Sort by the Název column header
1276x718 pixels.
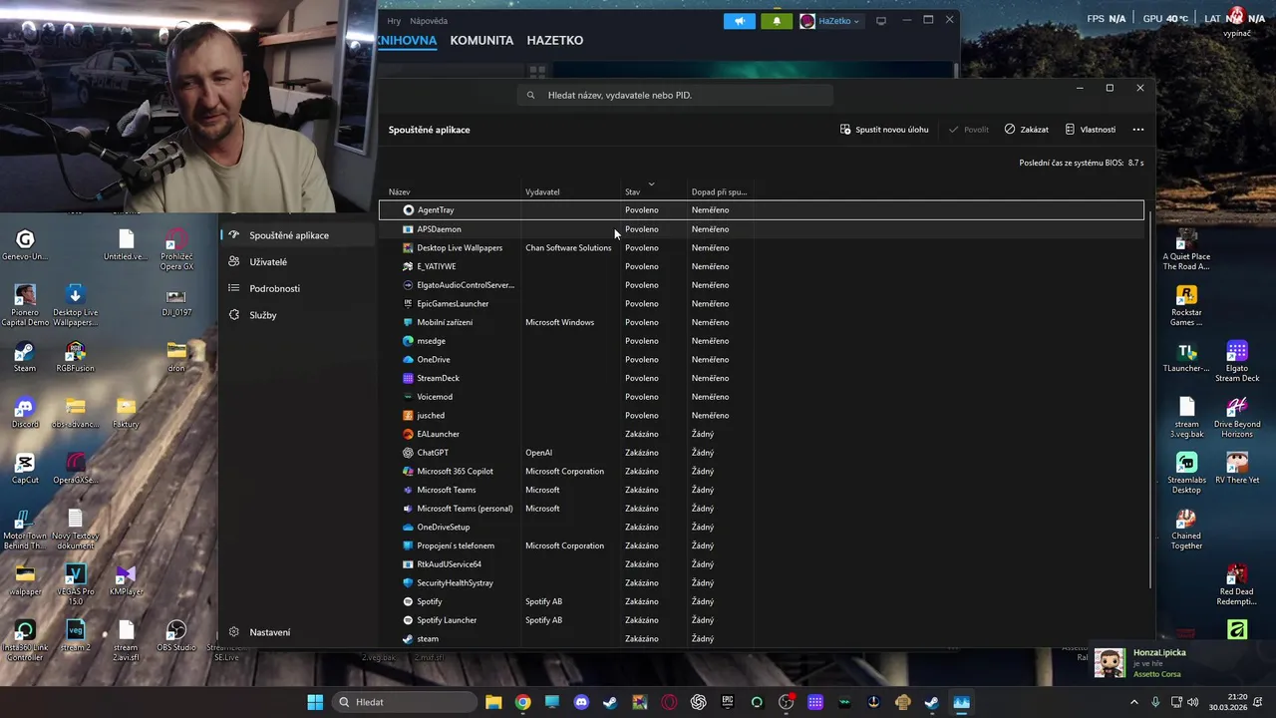399,191
